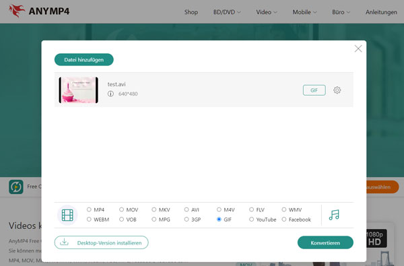Click the AnyMP4 logo

[x=39, y=11]
